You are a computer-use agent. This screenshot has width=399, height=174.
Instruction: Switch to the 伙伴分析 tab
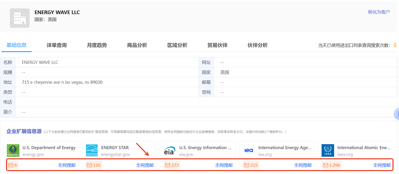257,45
